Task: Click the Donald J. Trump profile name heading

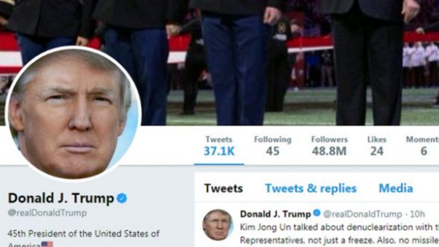Action: click(x=61, y=198)
